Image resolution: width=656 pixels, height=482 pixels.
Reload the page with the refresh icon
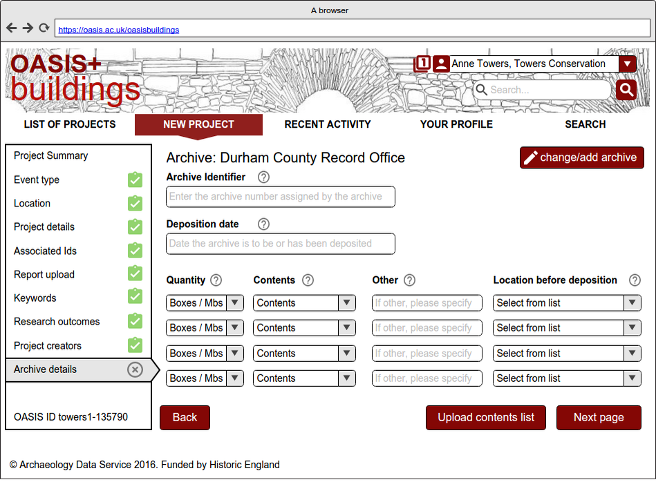point(44,28)
